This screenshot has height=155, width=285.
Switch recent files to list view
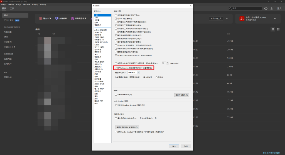click(273, 29)
